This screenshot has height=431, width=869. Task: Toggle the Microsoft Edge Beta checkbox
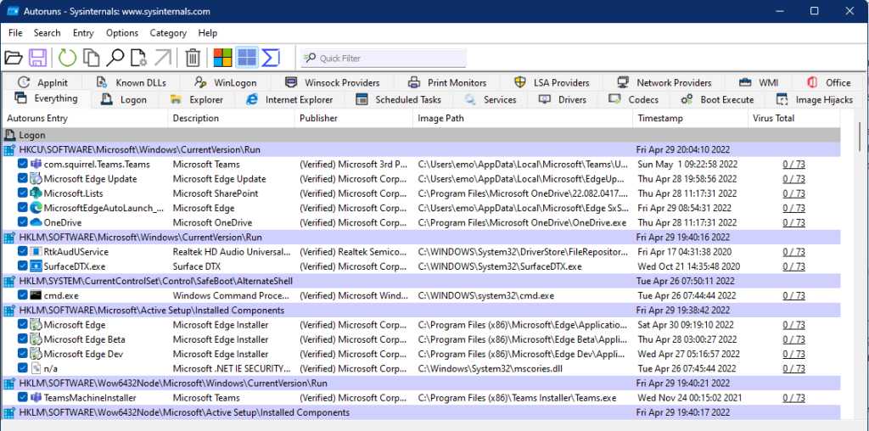[x=23, y=339]
